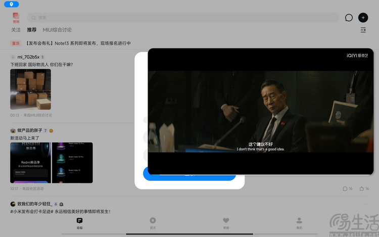View the Redmi Note phones list thumbnail
This screenshot has width=379, height=237.
coord(72,163)
